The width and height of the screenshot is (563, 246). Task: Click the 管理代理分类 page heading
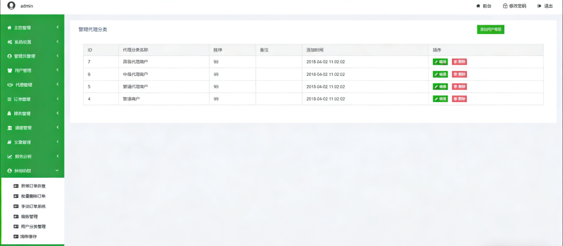pyautogui.click(x=92, y=30)
